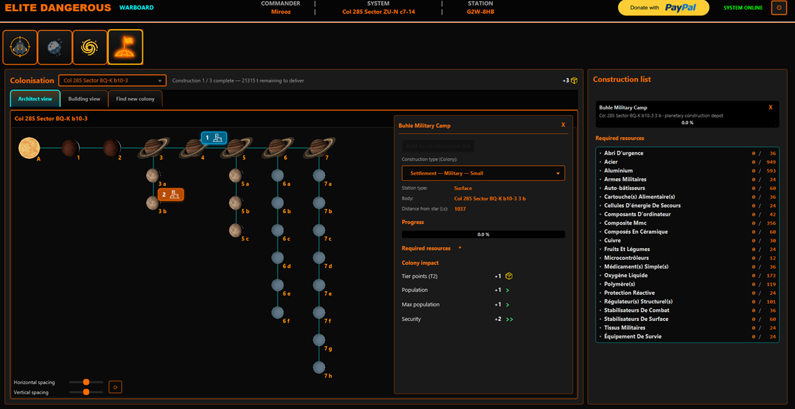The image size is (795, 409).
Task: Select ringed planet 6
Action: (277, 148)
